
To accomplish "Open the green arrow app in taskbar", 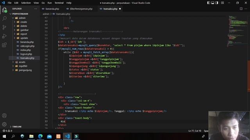I will point(77,136).
